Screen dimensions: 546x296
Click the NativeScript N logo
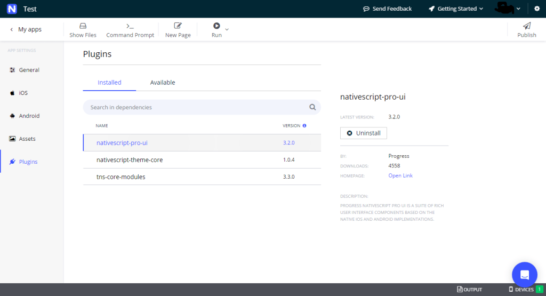point(12,9)
